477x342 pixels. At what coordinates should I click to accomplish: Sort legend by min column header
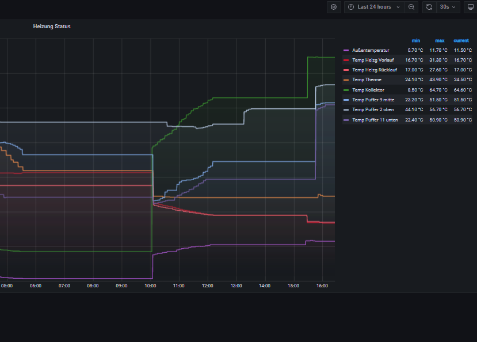(x=416, y=40)
